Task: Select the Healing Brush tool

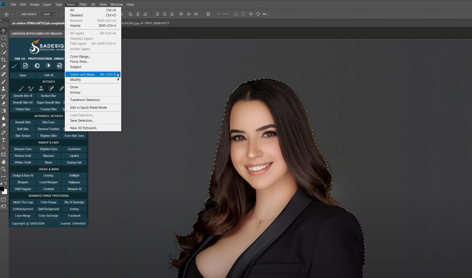Action: [x=4, y=74]
